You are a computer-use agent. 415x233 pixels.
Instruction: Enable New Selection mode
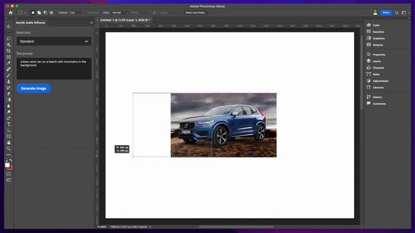pos(33,12)
